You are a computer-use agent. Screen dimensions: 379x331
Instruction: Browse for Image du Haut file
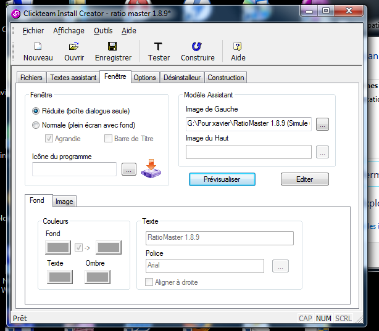coord(322,152)
